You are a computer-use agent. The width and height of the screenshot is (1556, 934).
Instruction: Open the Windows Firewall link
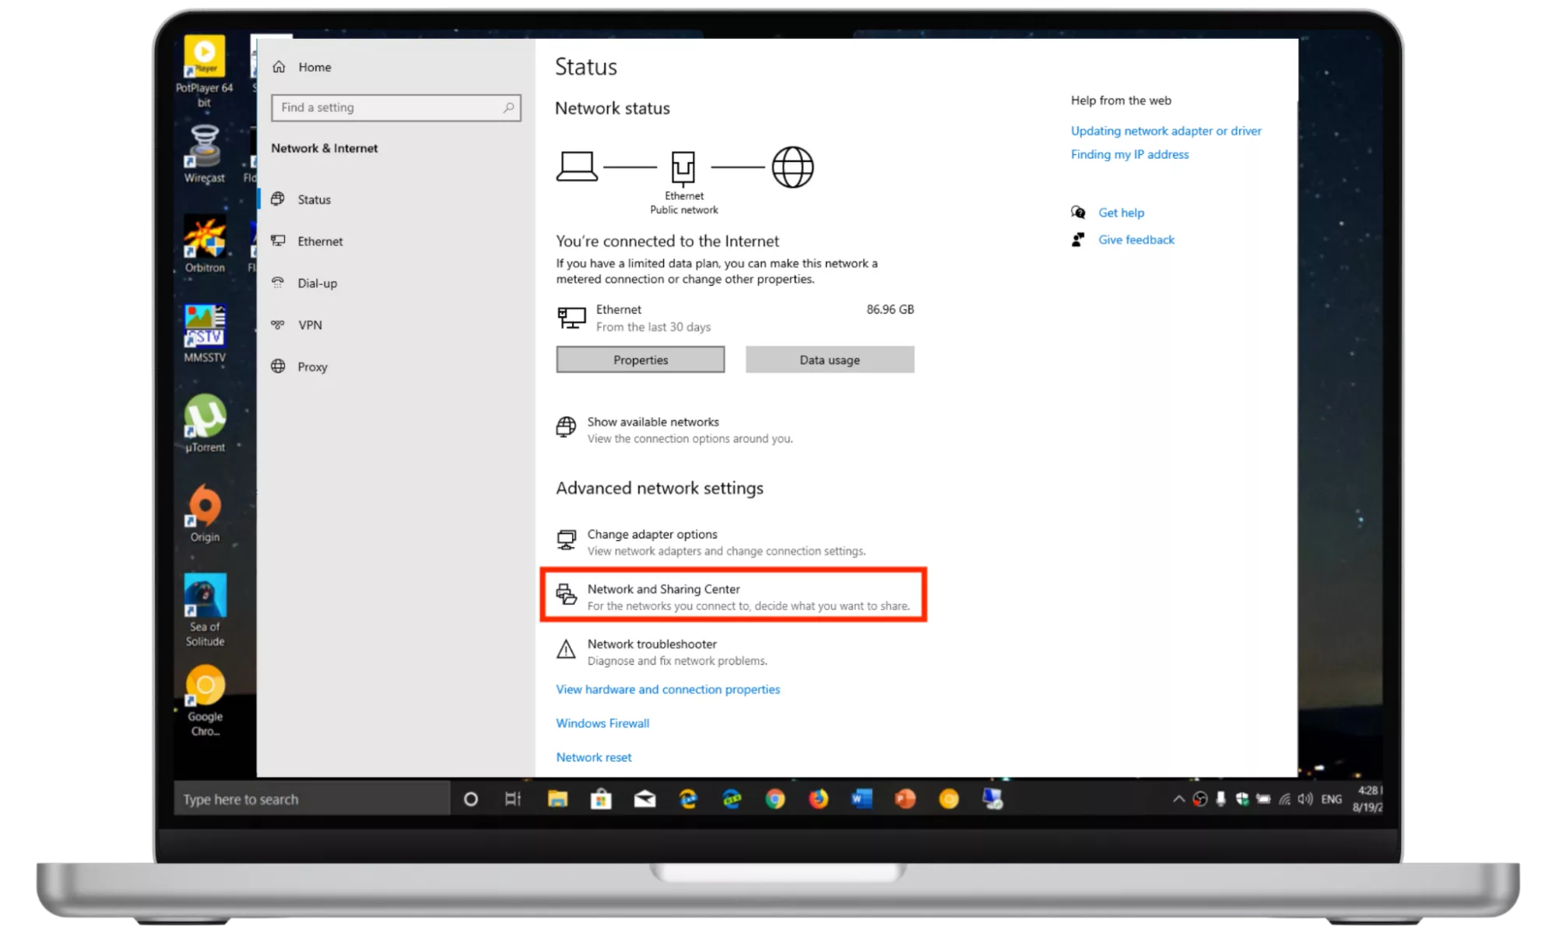[x=602, y=723]
